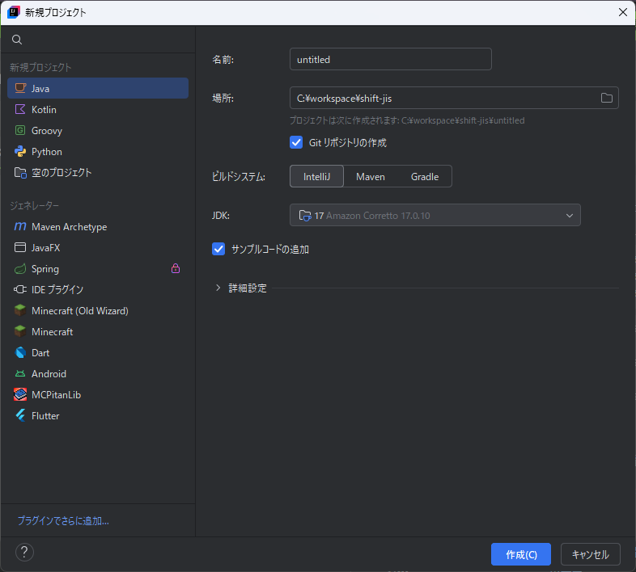Choose 空のプロジェクト label

coord(61,173)
